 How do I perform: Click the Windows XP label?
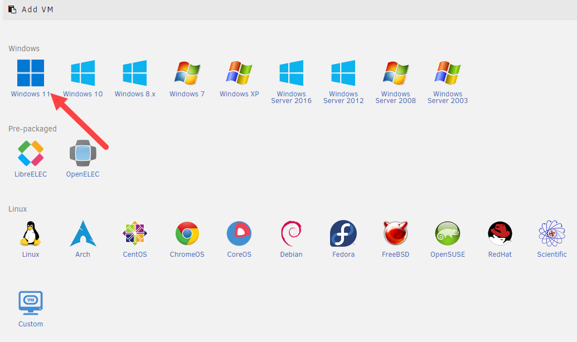[x=239, y=94]
